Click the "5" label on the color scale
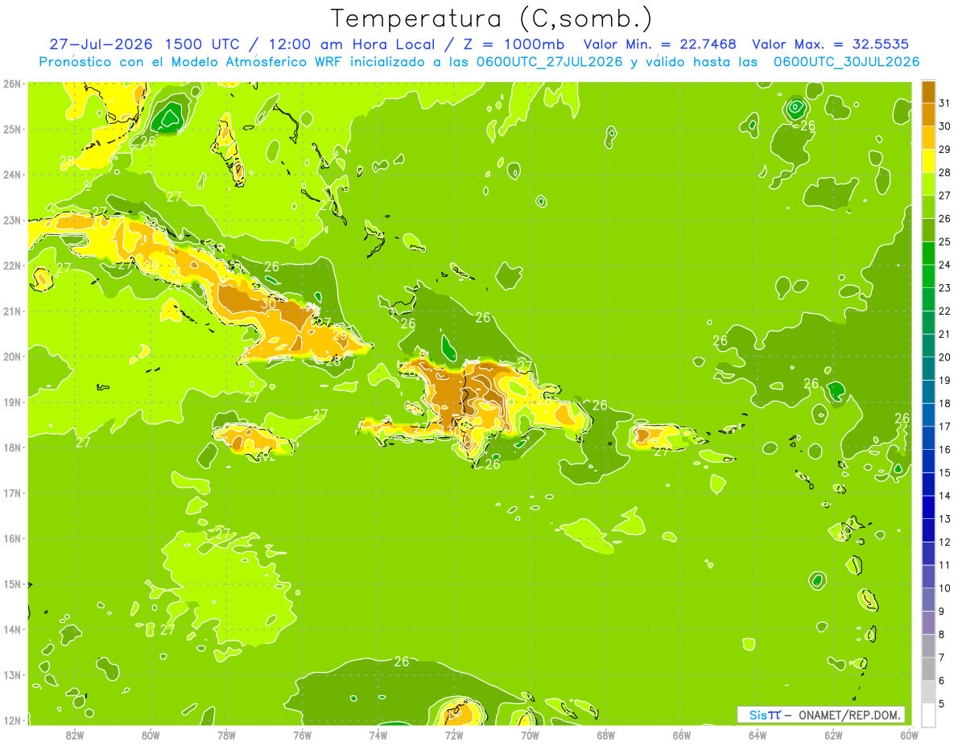The height and width of the screenshot is (746, 966). (x=942, y=704)
